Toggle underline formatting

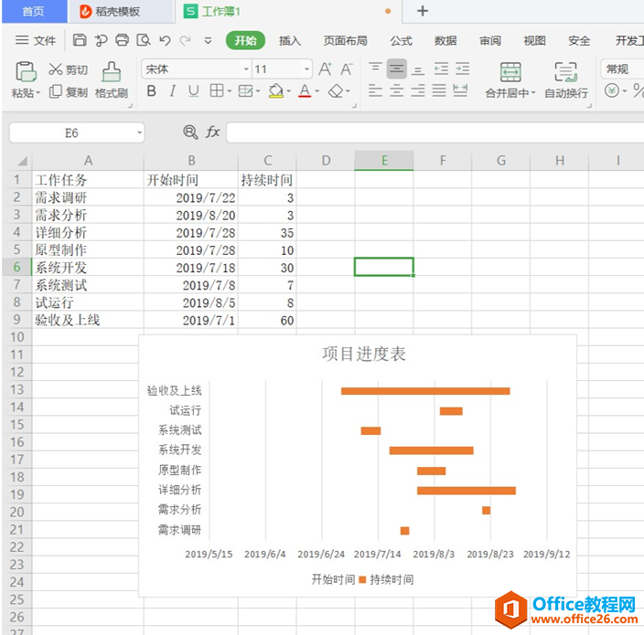(193, 90)
